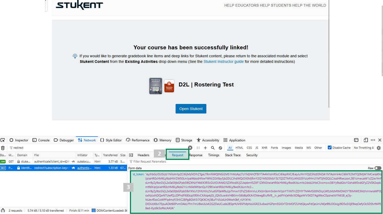Select iframe target via the frame picker button
Image resolution: width=383 pixels, height=214 pixels.
pyautogui.click(x=356, y=140)
